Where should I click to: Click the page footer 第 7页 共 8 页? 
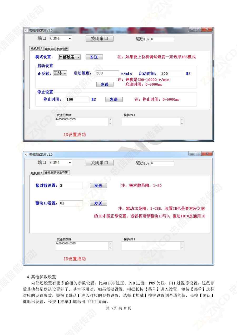(x=118, y=308)
